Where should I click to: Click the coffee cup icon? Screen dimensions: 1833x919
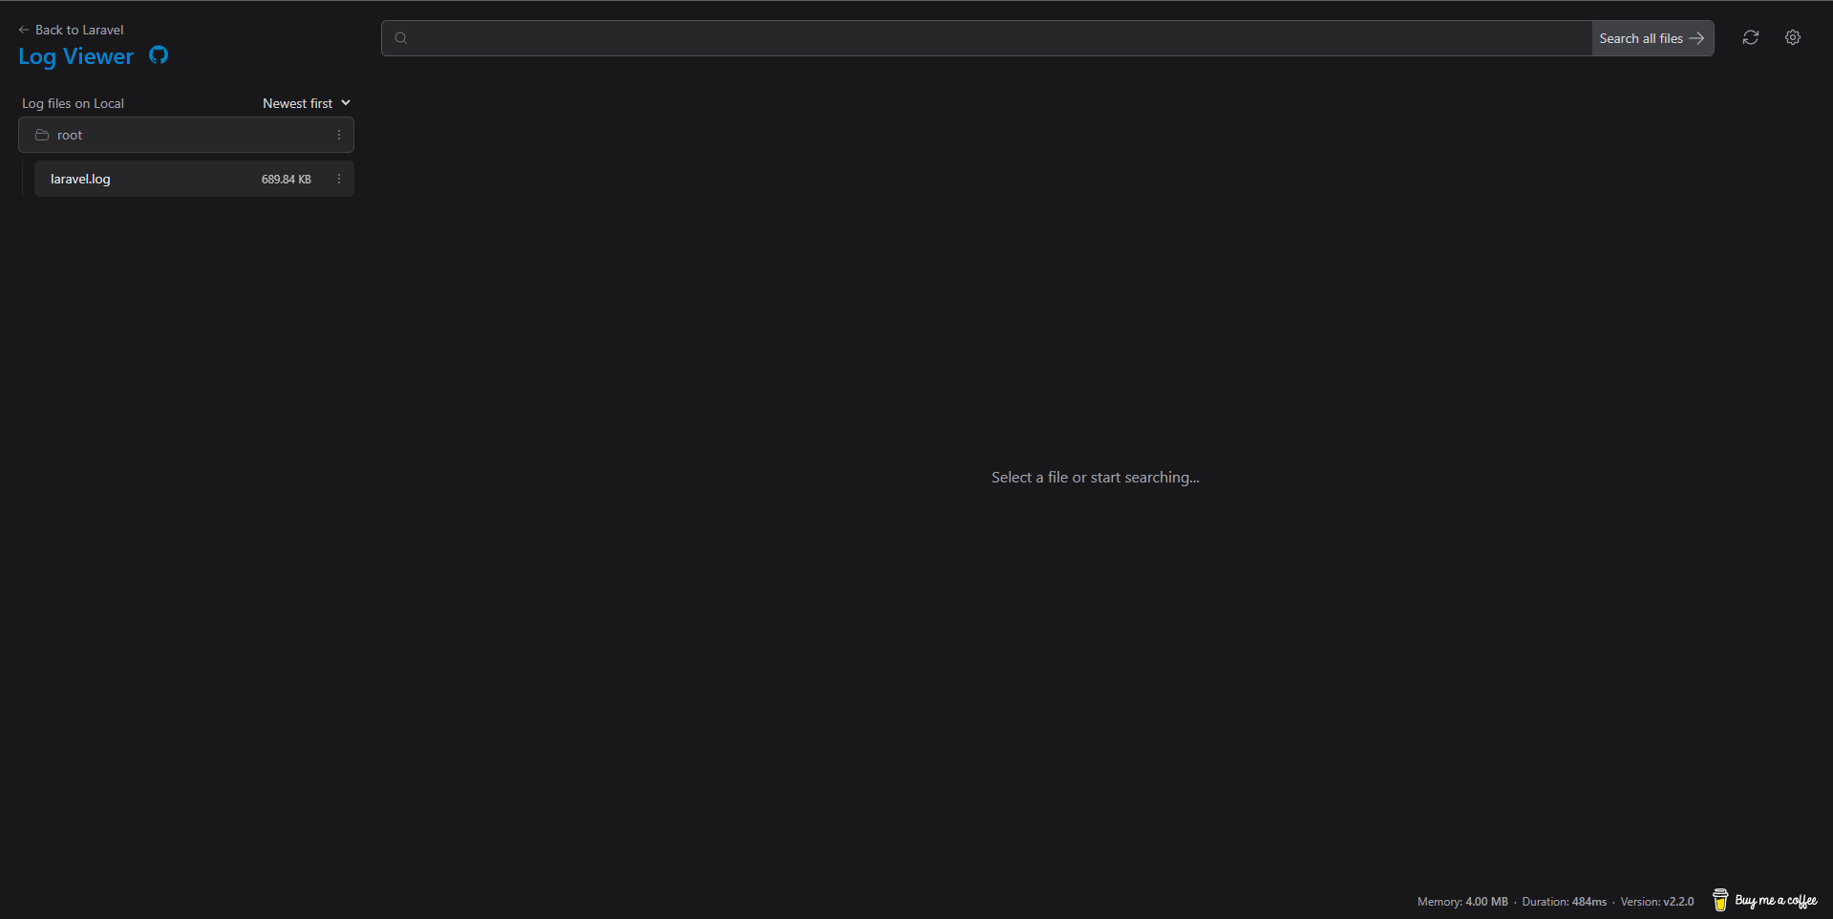(x=1720, y=900)
